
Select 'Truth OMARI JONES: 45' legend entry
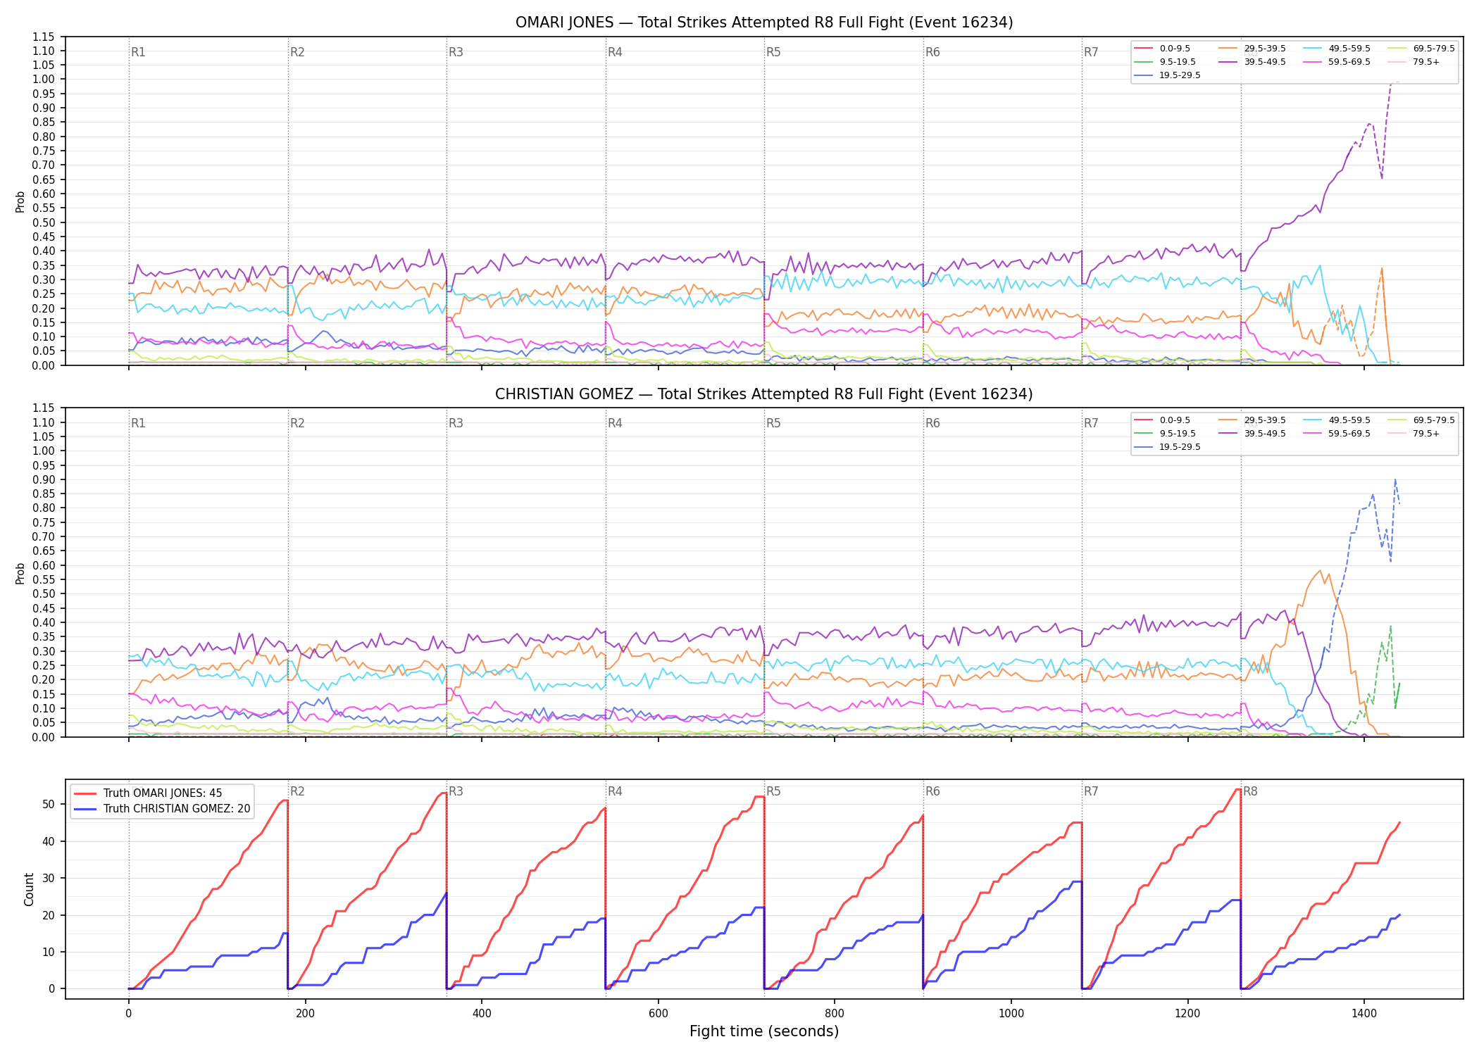coord(163,793)
